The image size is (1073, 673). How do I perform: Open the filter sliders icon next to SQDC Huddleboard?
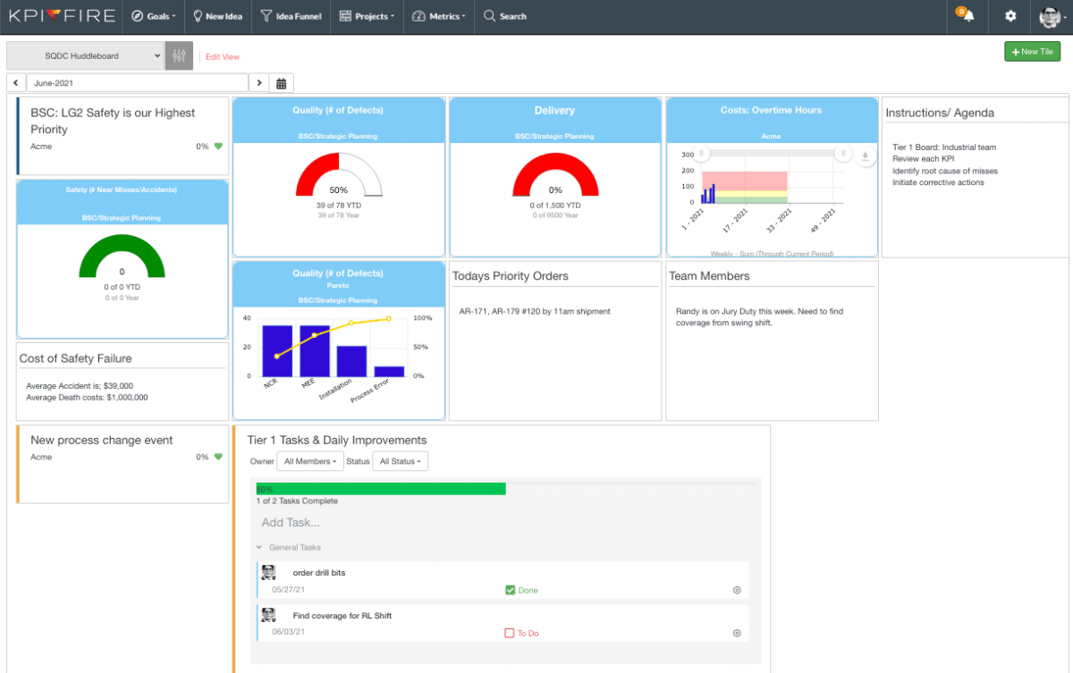coord(179,55)
